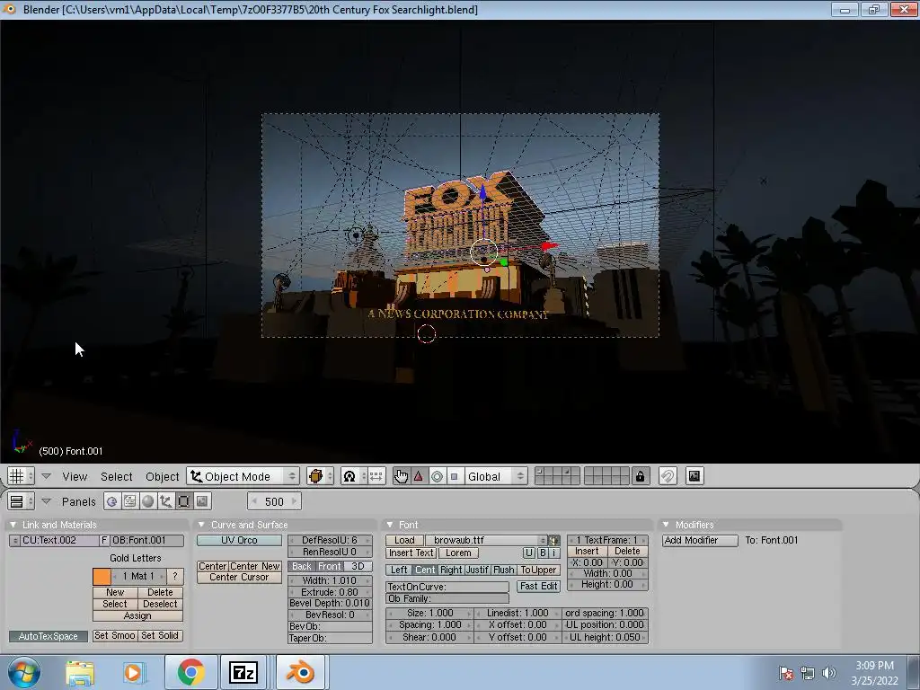Open Windows Start menu orb
Image resolution: width=920 pixels, height=690 pixels.
tap(23, 672)
